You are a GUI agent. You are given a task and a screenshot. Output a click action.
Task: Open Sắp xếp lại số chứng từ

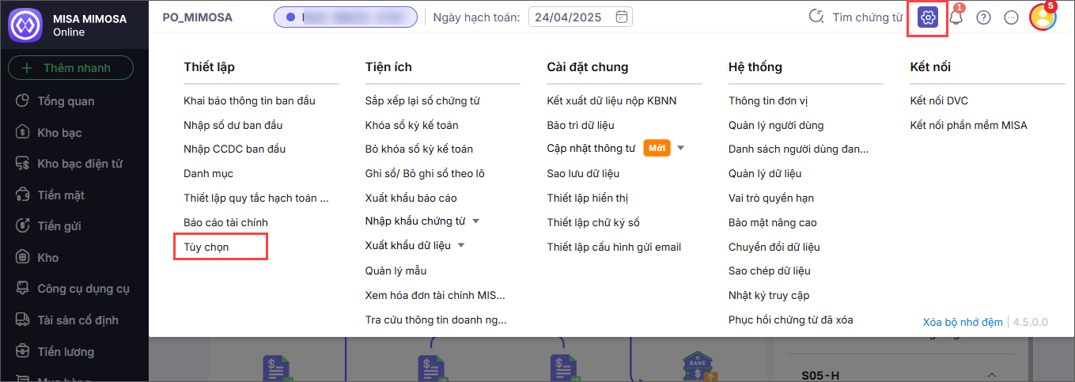tap(422, 100)
